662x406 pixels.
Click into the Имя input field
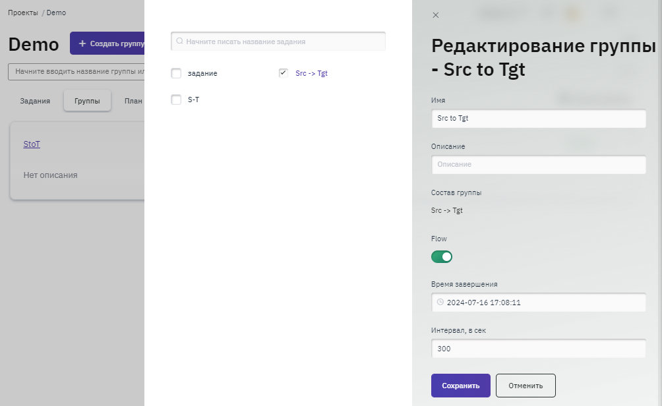point(538,119)
